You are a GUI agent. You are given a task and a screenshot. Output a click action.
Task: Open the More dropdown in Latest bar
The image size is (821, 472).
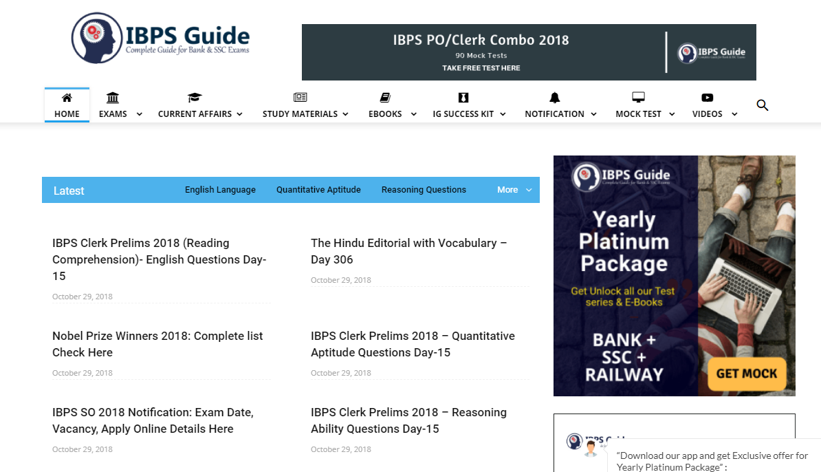(x=514, y=190)
